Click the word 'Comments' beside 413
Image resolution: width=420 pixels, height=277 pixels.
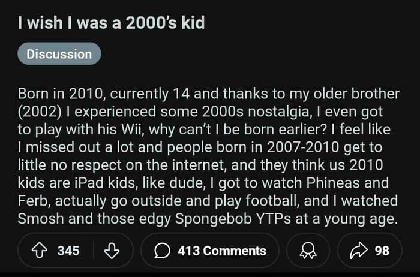(x=235, y=251)
